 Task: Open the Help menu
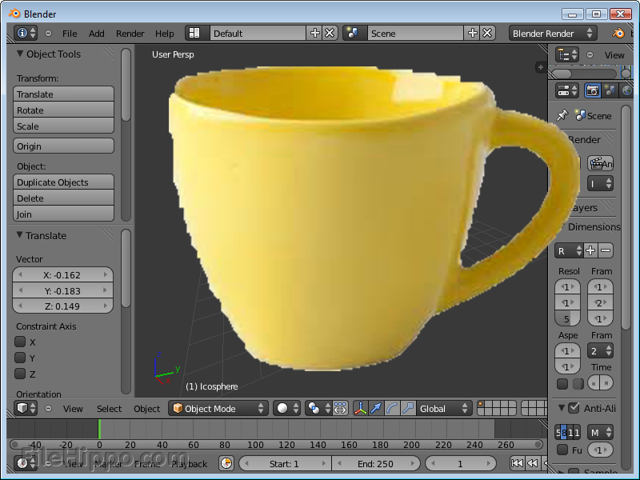[165, 34]
